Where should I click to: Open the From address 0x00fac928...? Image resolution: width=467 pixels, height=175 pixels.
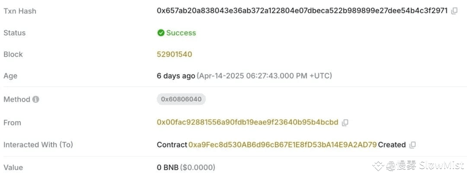pos(247,123)
